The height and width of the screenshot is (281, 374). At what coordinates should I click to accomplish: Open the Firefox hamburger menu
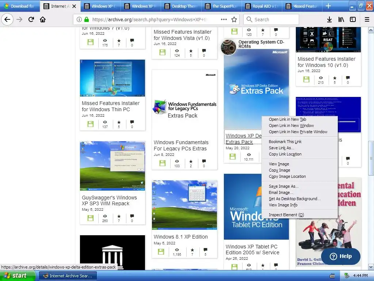pos(367,19)
